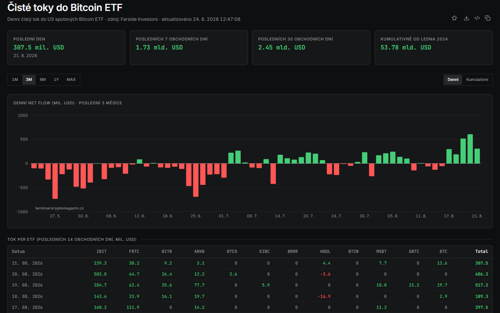Click the Poslední den summary card
The image size is (500, 313).
(x=66, y=48)
